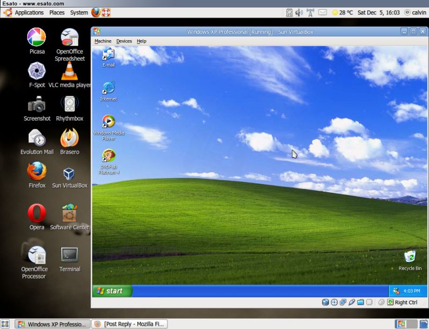Click VirtualBox optical disc status icon

pyautogui.click(x=334, y=302)
